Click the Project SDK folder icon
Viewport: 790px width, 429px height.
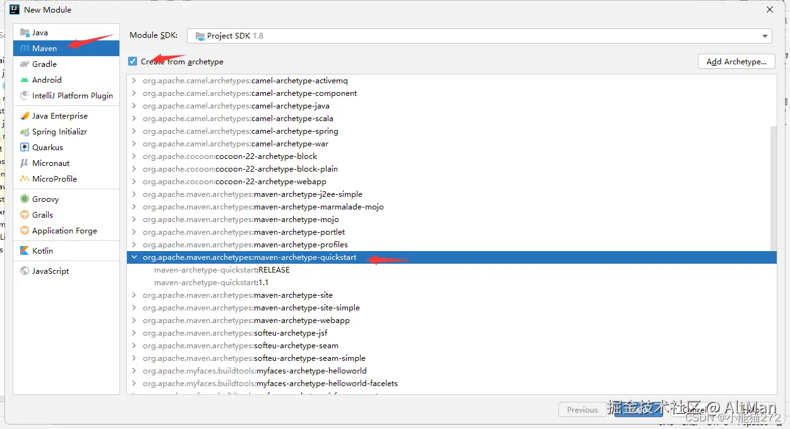pos(200,36)
